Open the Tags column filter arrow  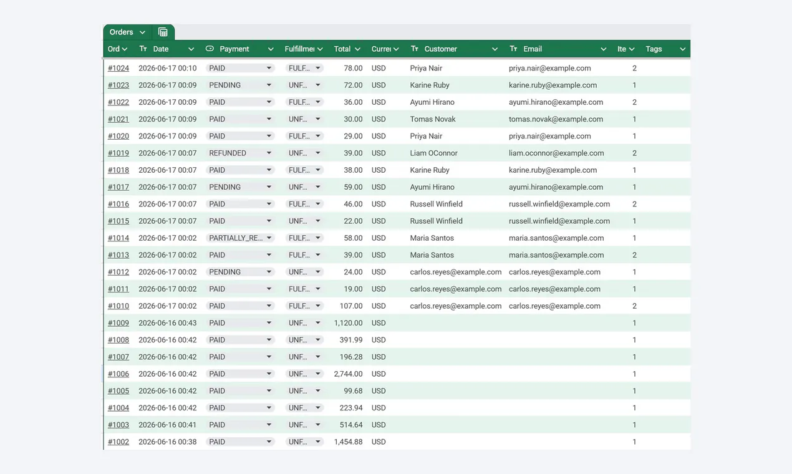[x=682, y=49]
